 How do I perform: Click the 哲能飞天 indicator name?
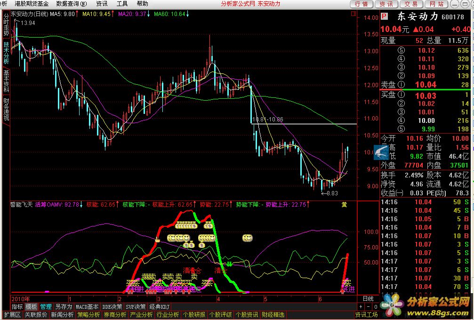point(21,205)
